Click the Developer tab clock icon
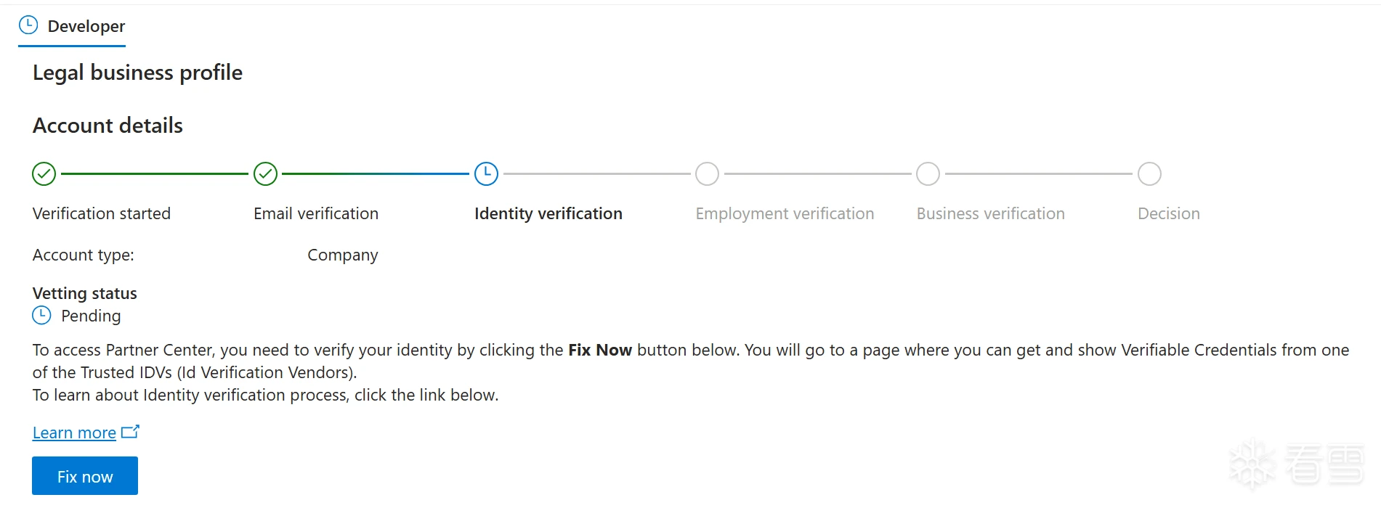Viewport: 1381px width, 508px height. tap(28, 25)
